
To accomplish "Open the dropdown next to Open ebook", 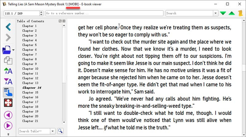I will pyautogui.click(x=13, y=50).
